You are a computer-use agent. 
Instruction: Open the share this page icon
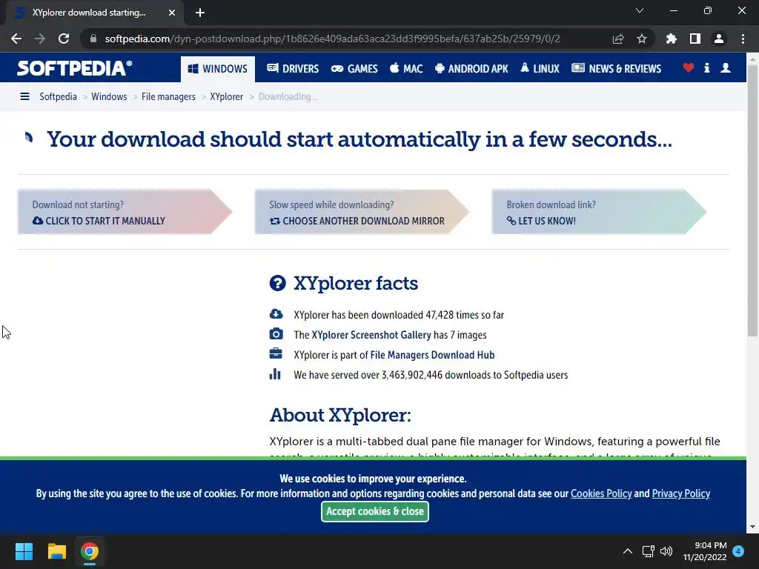(618, 39)
